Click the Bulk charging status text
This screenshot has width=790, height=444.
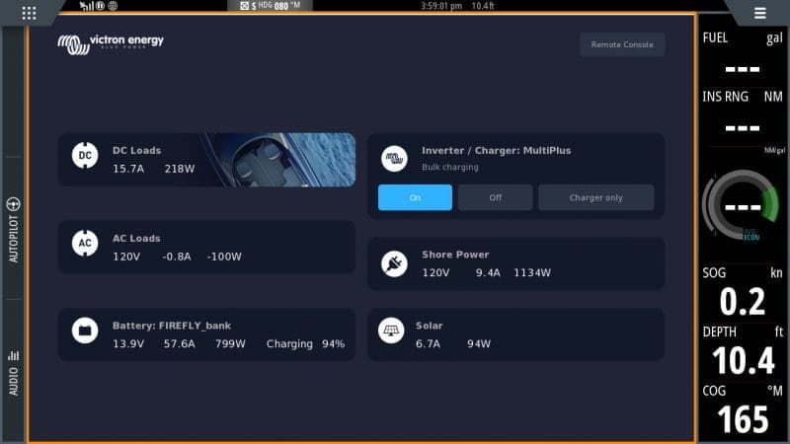[450, 167]
